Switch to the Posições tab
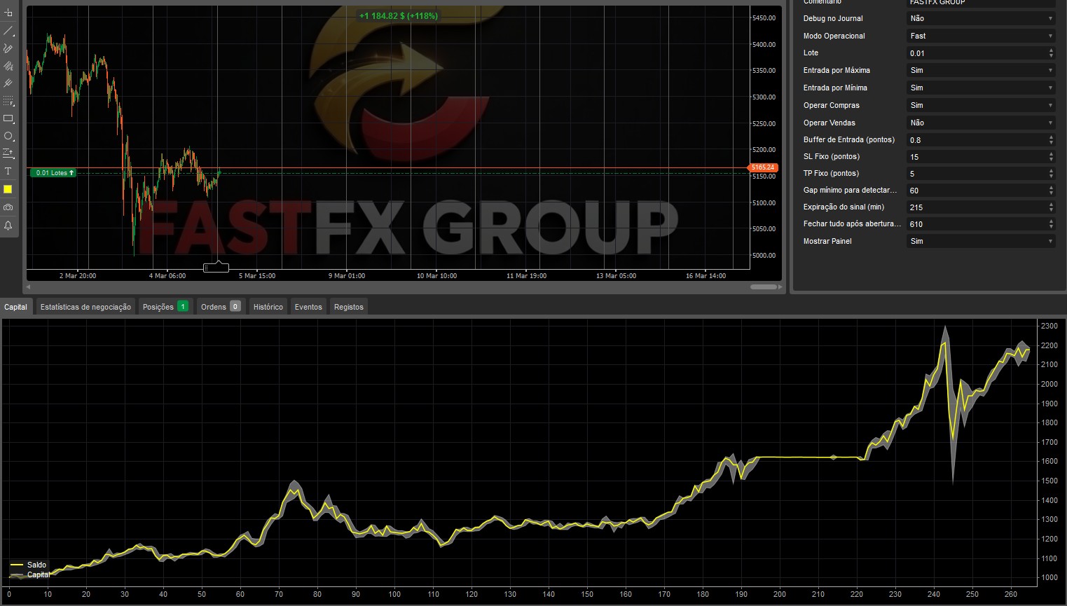1067x606 pixels. click(x=160, y=306)
